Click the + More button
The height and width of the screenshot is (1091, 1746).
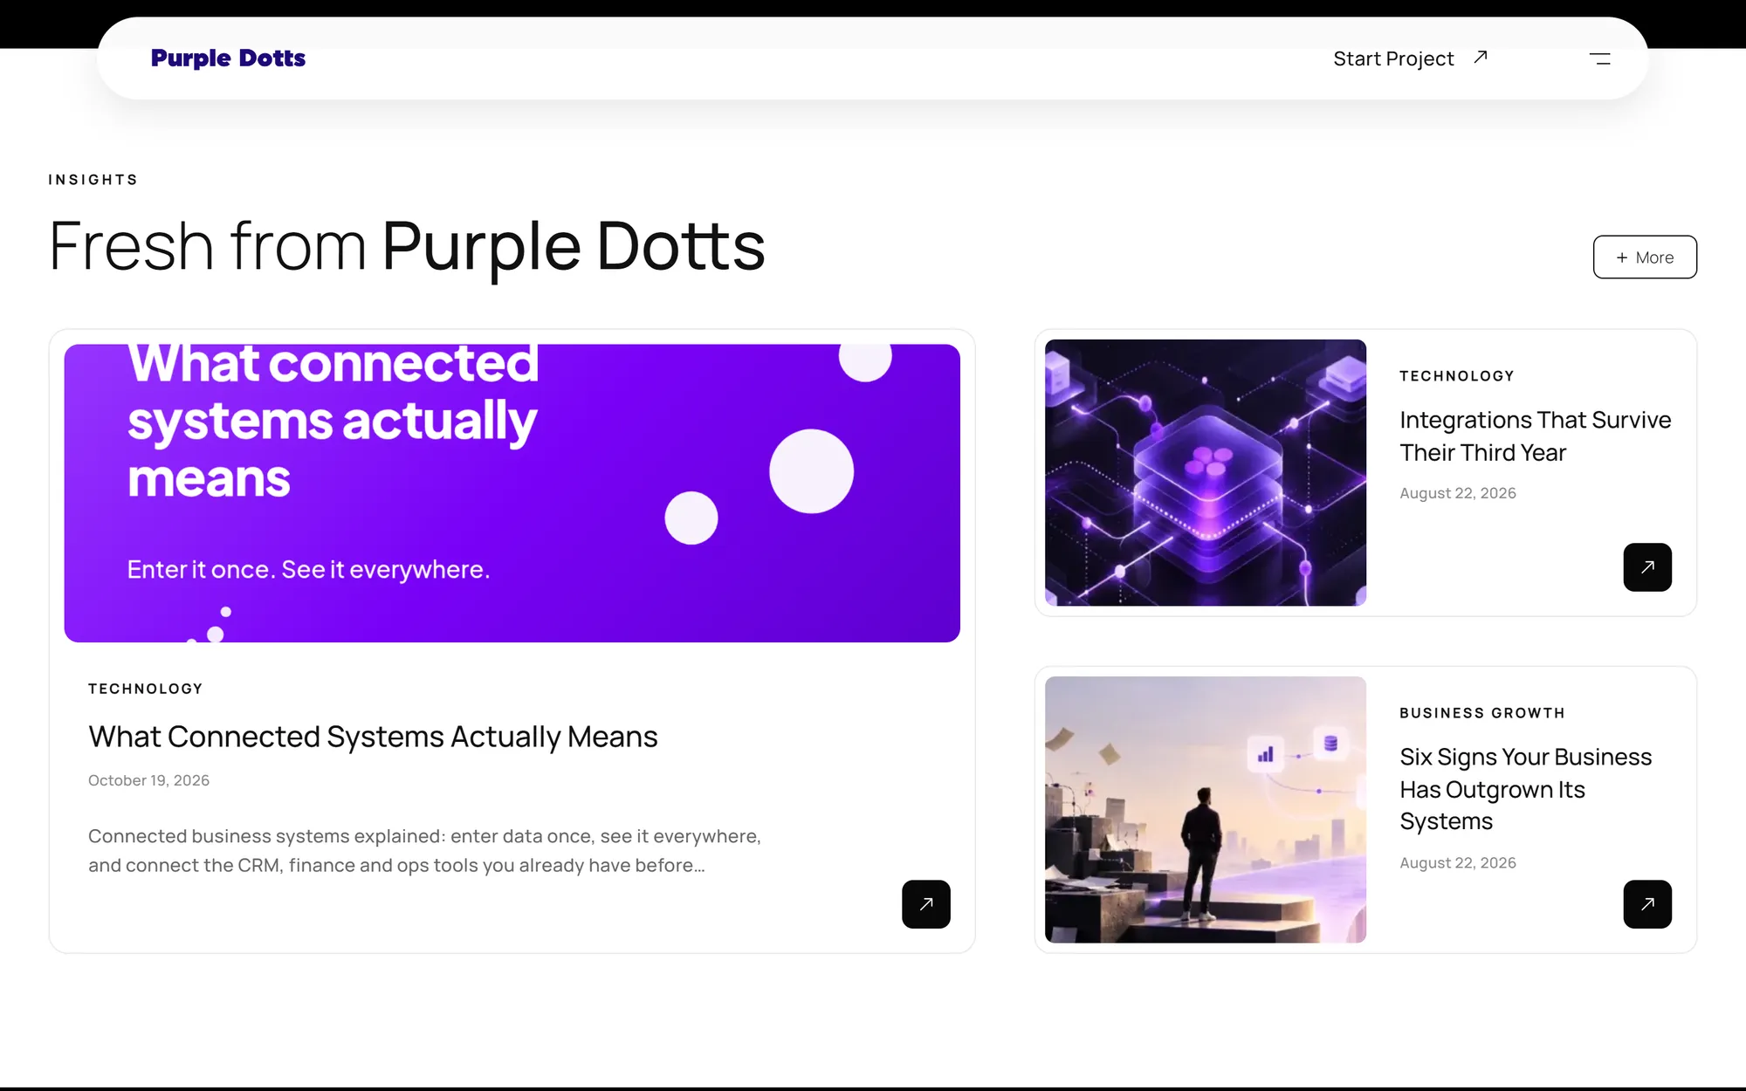(x=1645, y=257)
